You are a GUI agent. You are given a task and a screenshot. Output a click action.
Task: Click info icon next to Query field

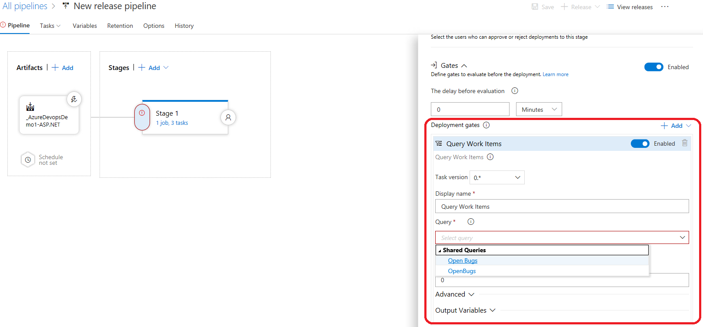pyautogui.click(x=471, y=222)
